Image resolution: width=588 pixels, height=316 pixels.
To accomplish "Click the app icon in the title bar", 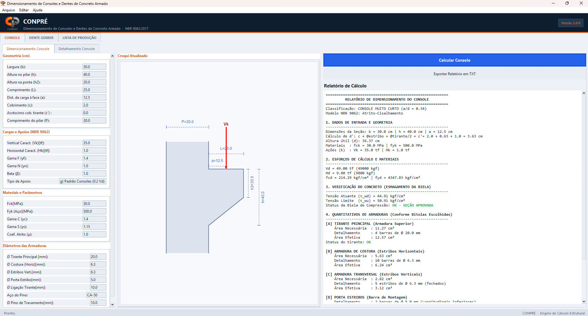I will click(x=3, y=3).
